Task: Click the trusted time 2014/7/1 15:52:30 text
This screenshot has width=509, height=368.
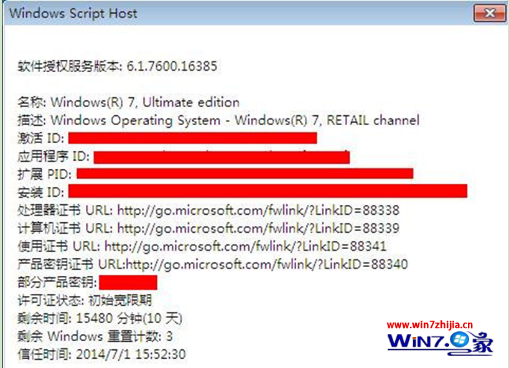Action: (131, 354)
